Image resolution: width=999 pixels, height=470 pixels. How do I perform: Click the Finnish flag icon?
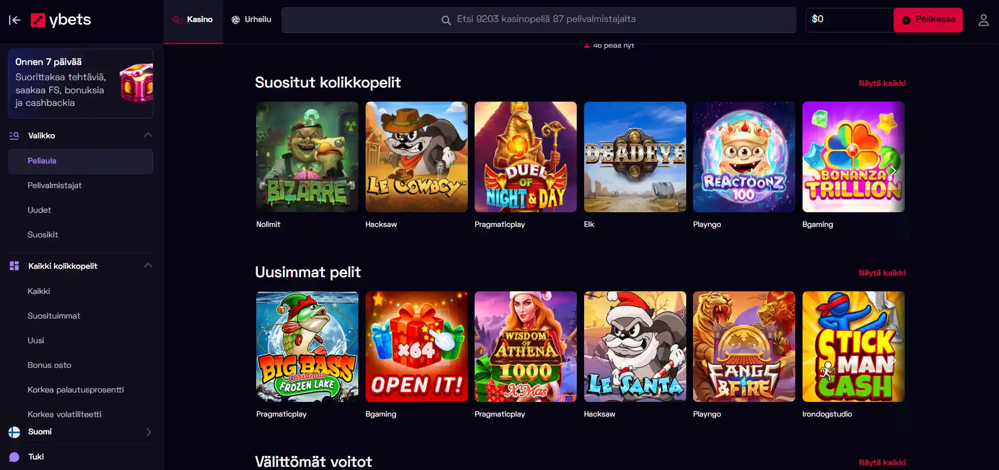[x=14, y=432]
